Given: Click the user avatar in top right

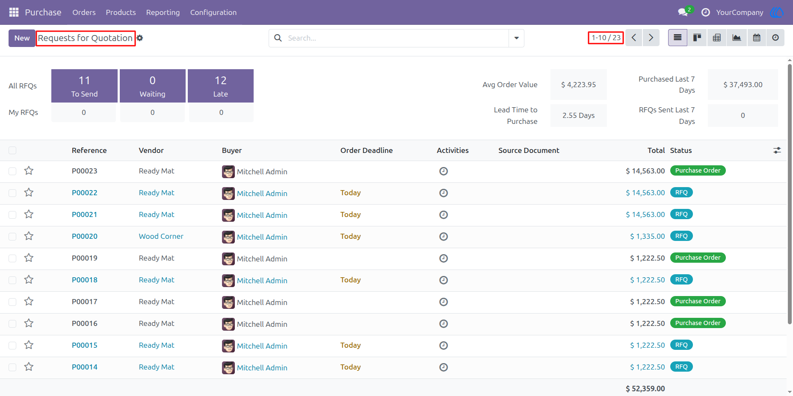Looking at the screenshot, I should (x=777, y=12).
